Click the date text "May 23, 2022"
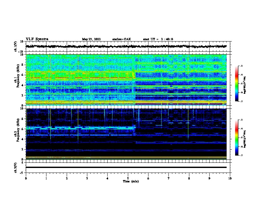 (91, 39)
